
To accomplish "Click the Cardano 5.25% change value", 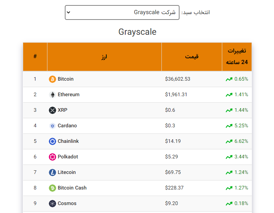I will (x=241, y=125).
